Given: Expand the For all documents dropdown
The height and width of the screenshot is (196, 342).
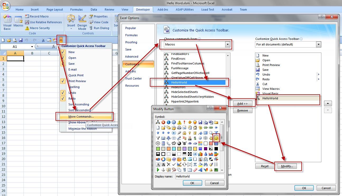Looking at the screenshot, I should (x=318, y=44).
